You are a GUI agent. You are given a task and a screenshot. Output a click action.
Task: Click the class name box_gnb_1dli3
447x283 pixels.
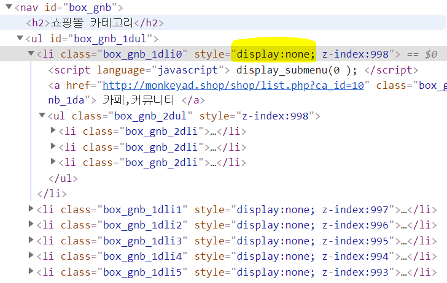142,241
